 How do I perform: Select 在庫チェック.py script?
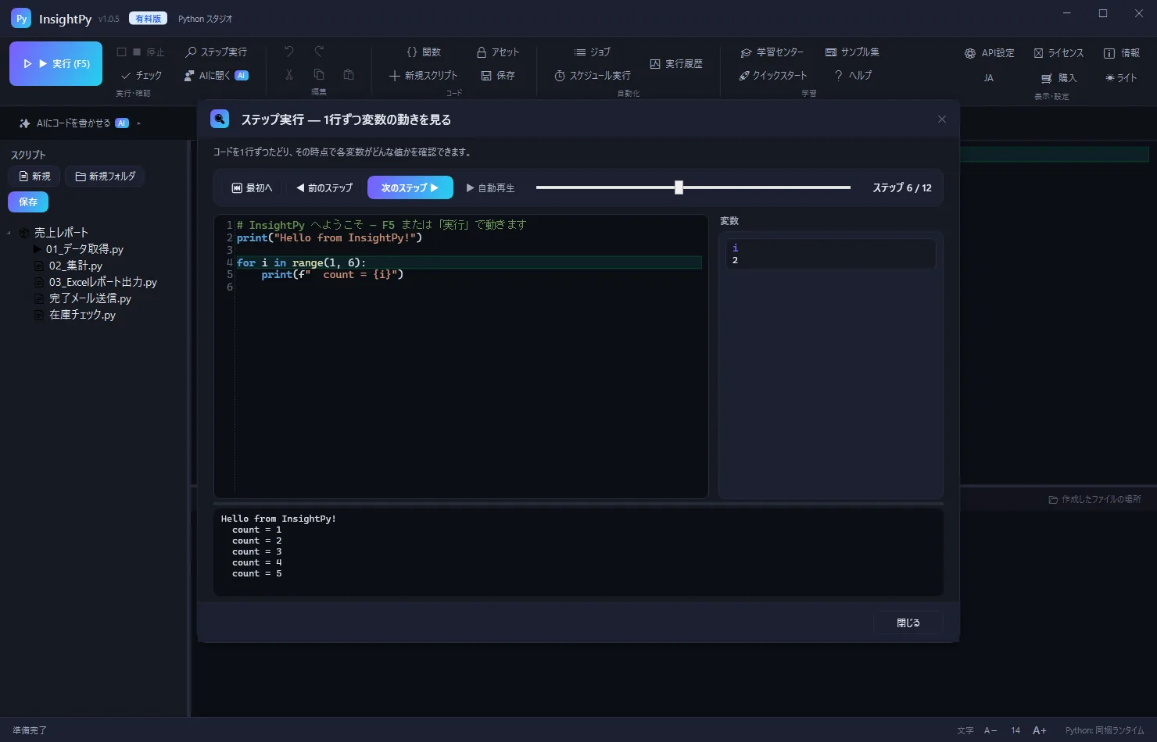81,315
